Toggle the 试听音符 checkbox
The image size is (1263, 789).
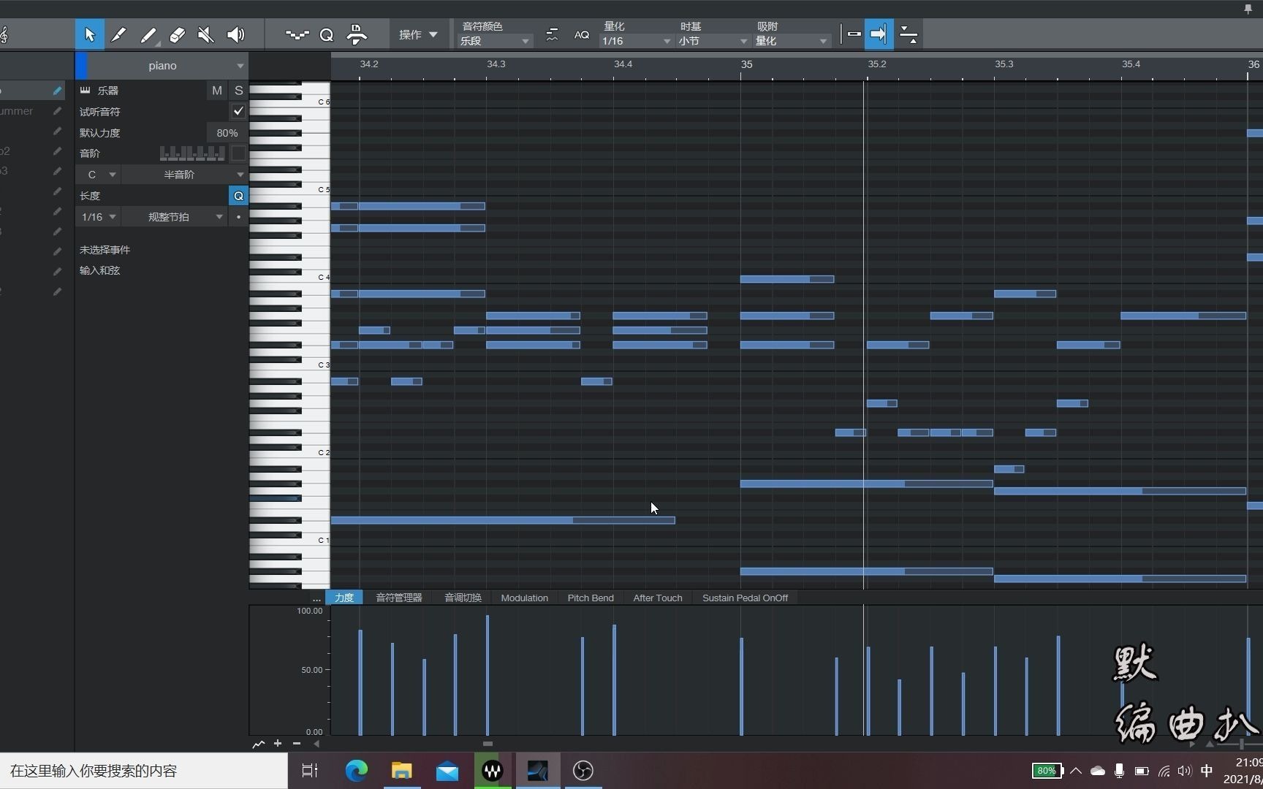click(238, 111)
